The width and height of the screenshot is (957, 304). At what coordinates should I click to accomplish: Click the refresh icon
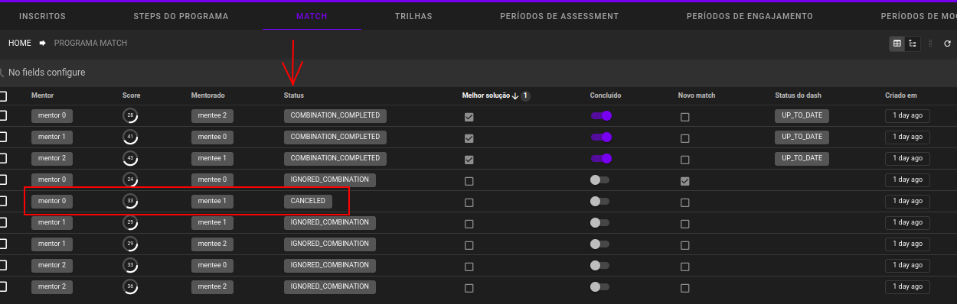click(947, 44)
